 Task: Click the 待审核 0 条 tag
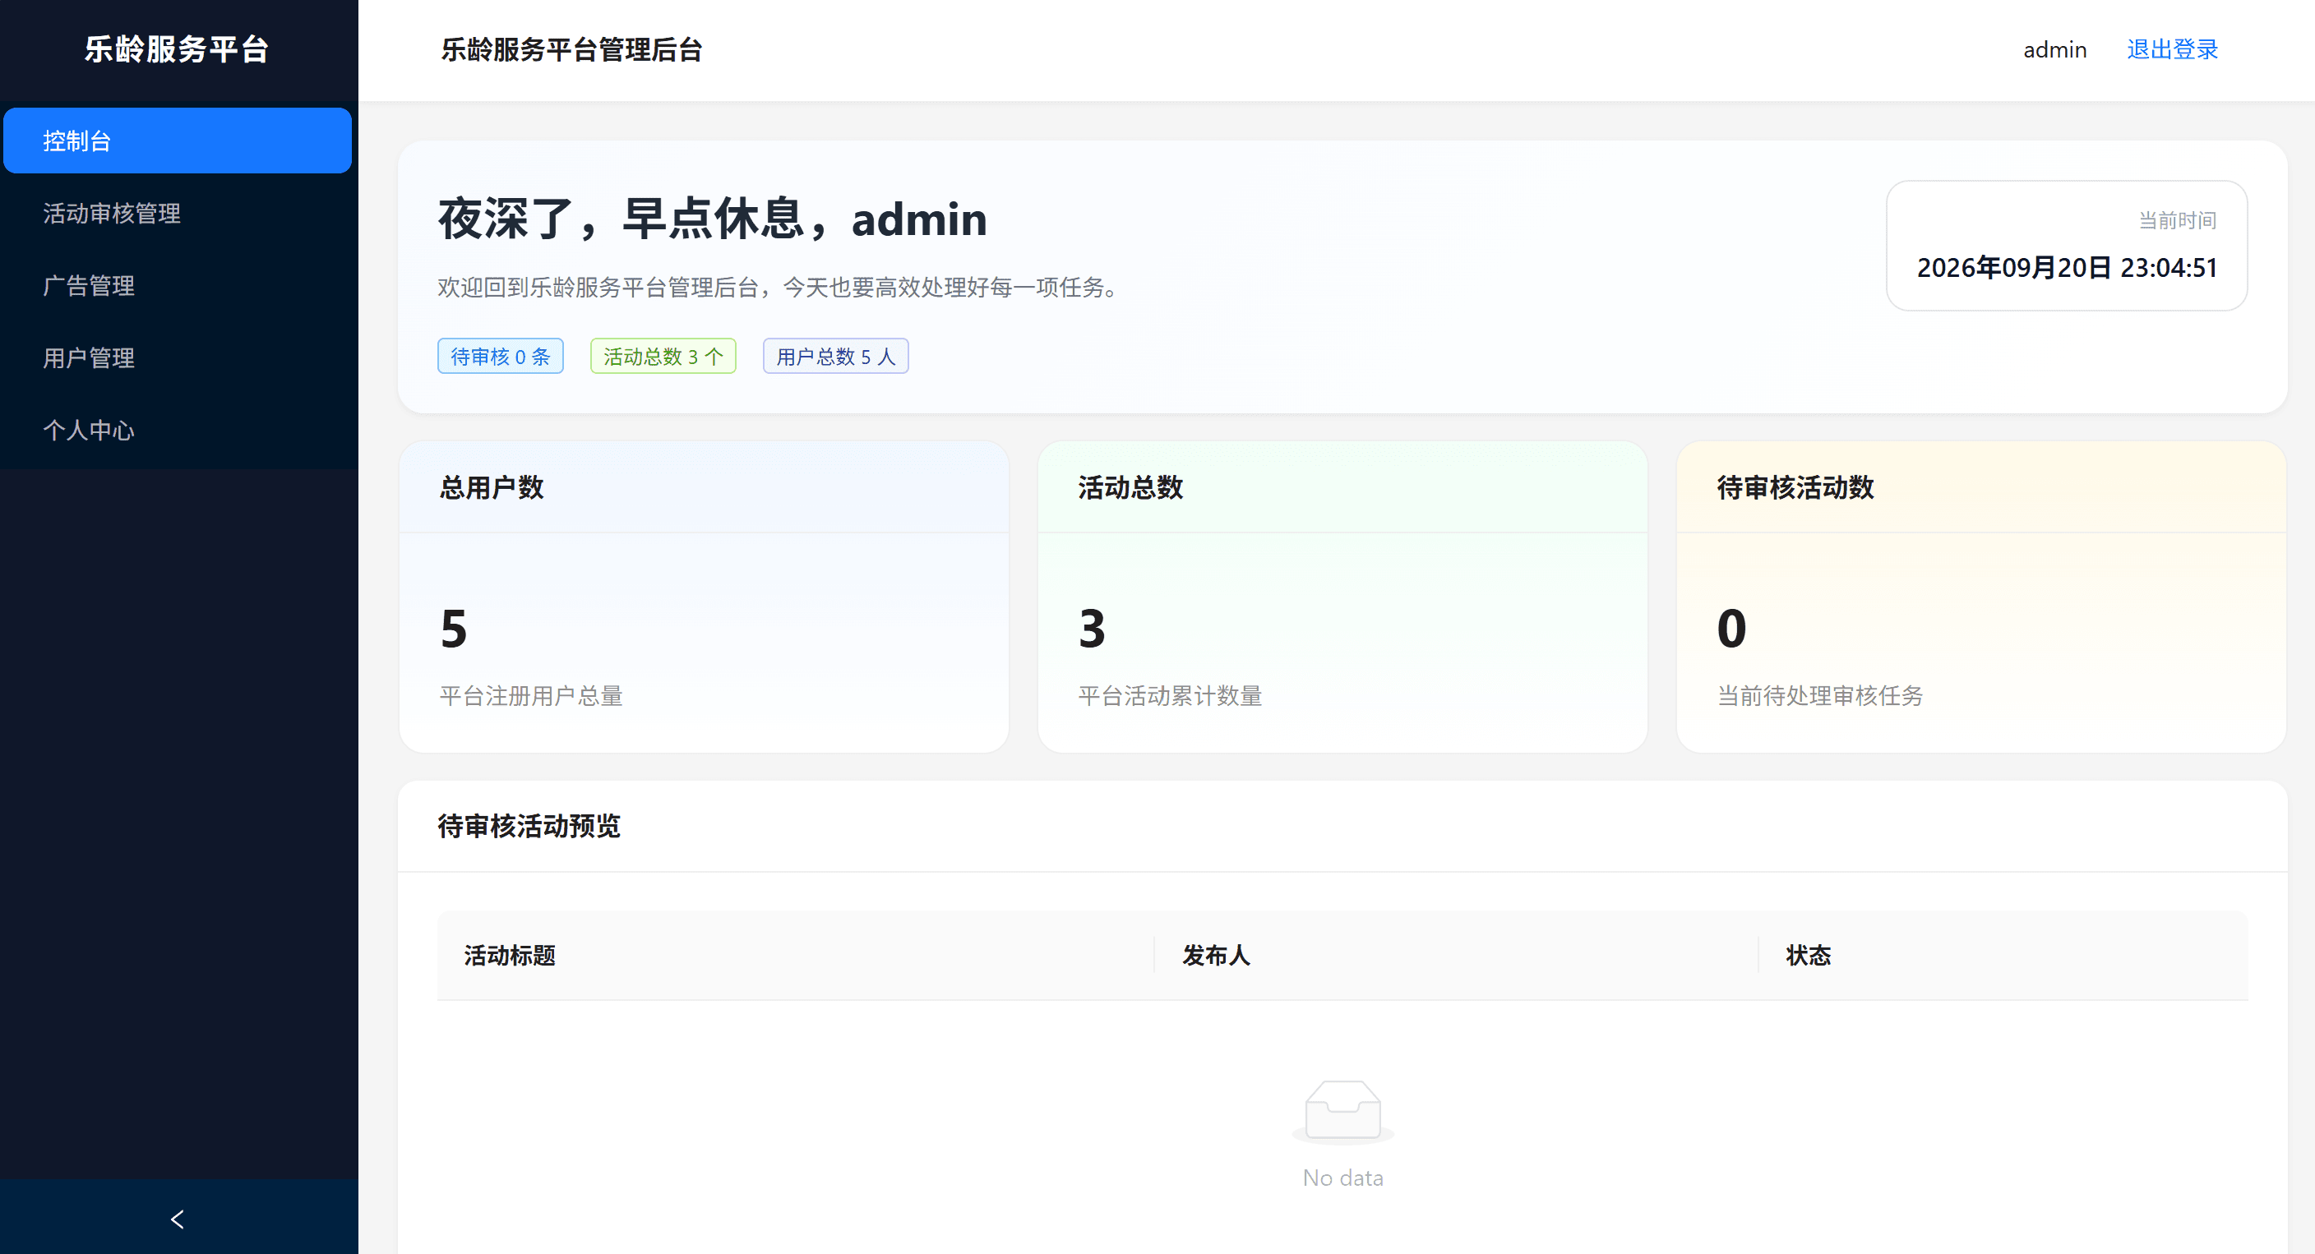coord(501,356)
